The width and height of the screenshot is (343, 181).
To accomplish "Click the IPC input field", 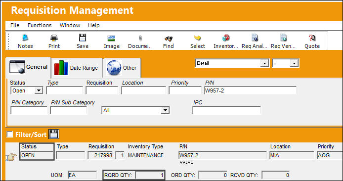I will click(227, 110).
